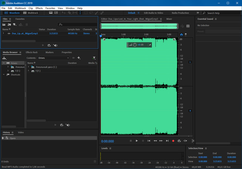Click Move Playhead to Next button

pyautogui.click(x=167, y=141)
